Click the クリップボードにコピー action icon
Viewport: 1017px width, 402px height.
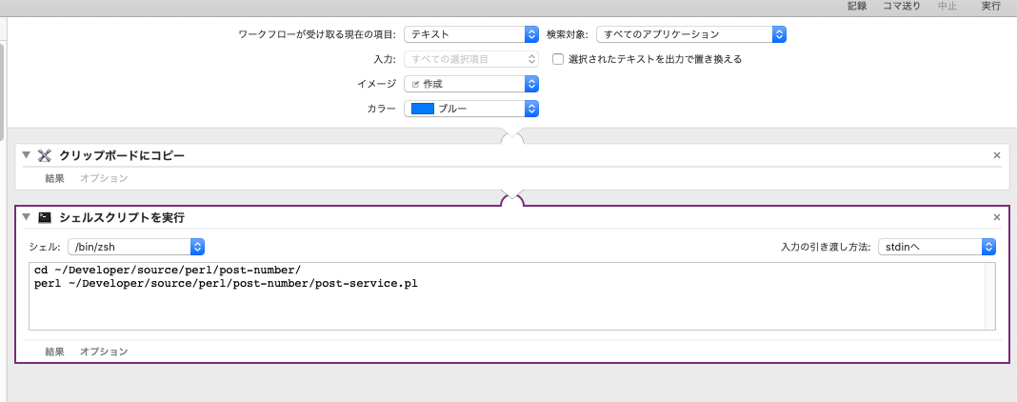tap(44, 155)
